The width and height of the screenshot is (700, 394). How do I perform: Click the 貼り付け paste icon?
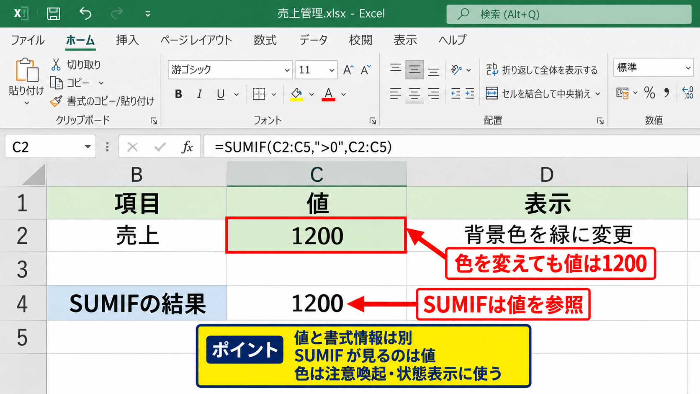click(x=27, y=70)
